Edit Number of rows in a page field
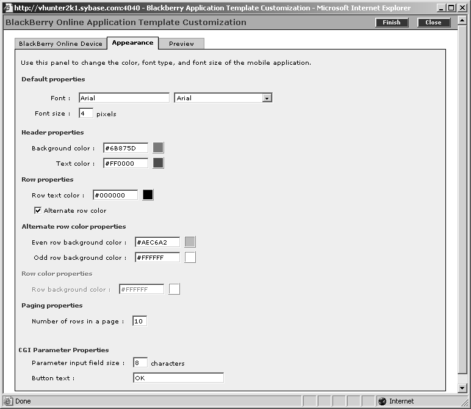Viewport: 471px width, 409px height. [x=140, y=321]
